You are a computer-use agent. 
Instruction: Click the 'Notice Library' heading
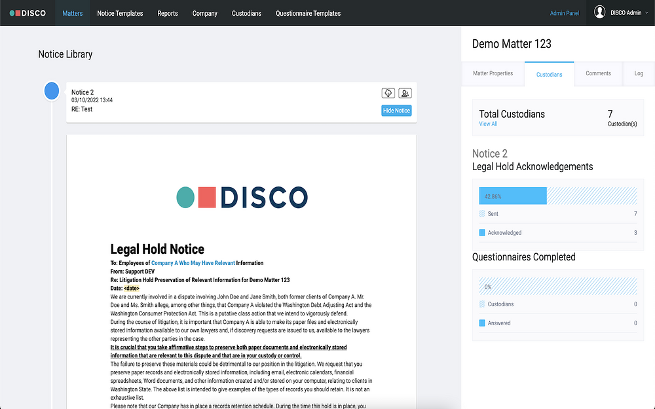[x=65, y=54]
